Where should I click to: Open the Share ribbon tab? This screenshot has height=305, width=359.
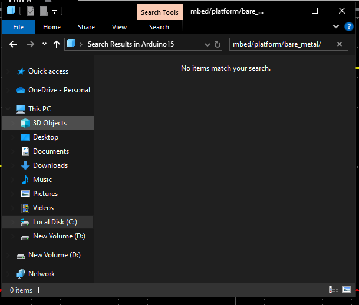coord(86,27)
